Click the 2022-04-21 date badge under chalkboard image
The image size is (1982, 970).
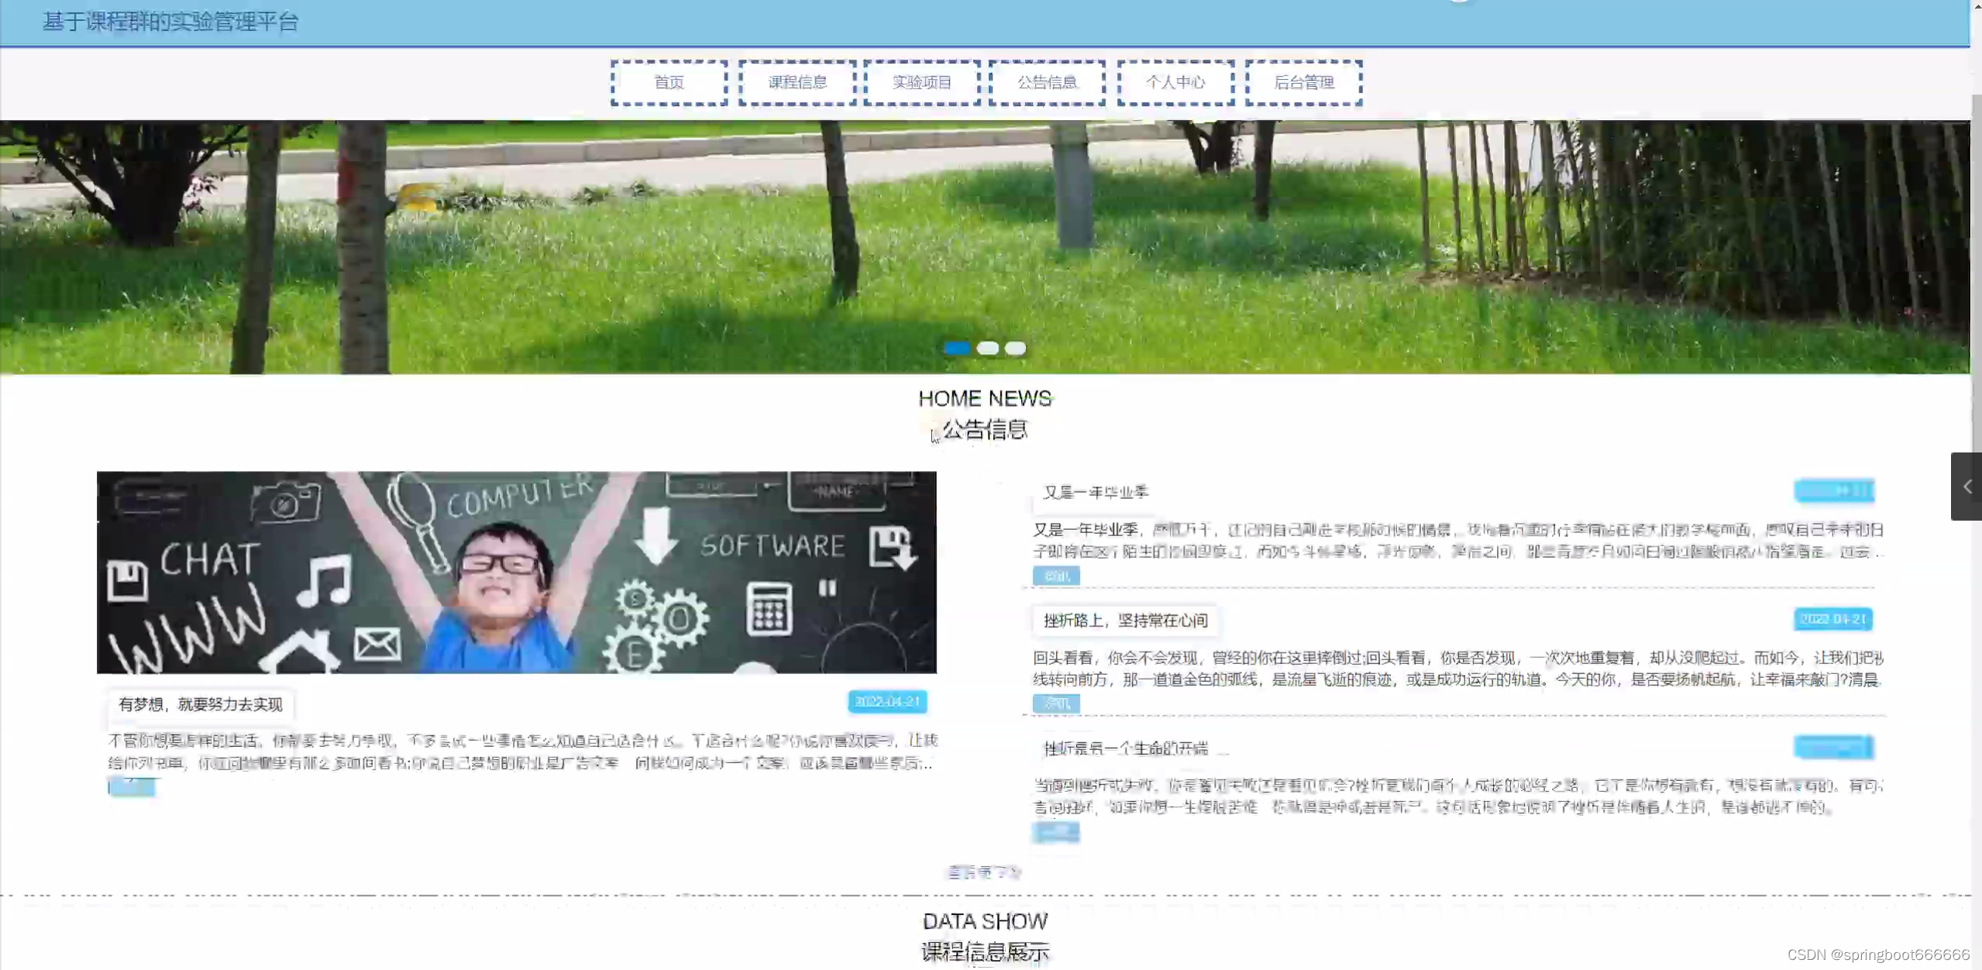point(887,701)
